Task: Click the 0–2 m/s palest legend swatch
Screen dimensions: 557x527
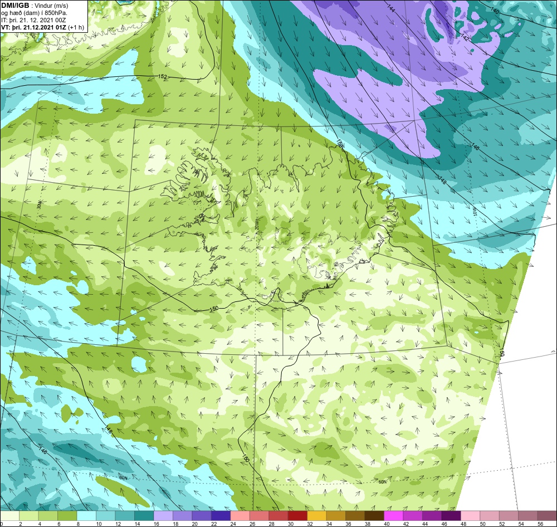Action: click(x=10, y=516)
